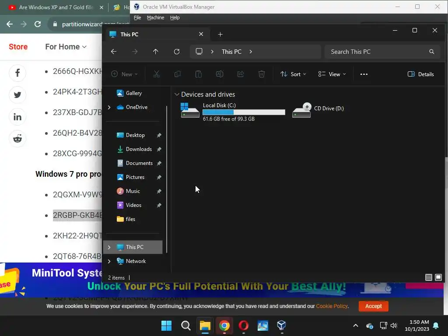The image size is (448, 336).
Task: Open the See more ellipsis menu
Action: [364, 74]
